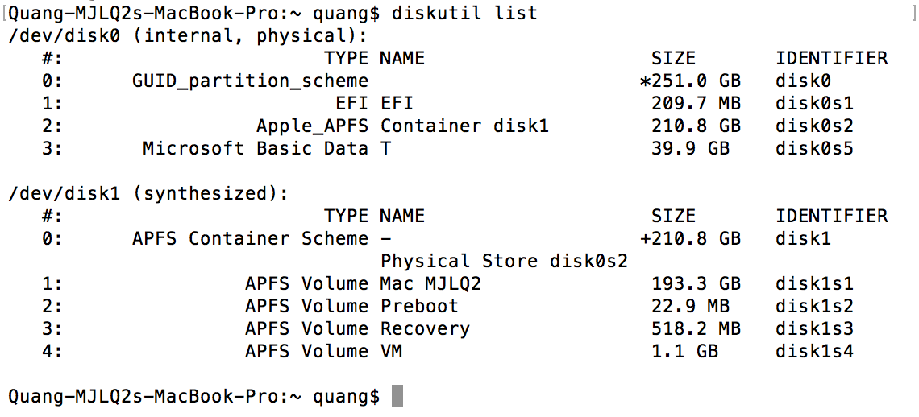Image resolution: width=919 pixels, height=417 pixels.
Task: Click the Recovery volume name
Action: point(425,328)
